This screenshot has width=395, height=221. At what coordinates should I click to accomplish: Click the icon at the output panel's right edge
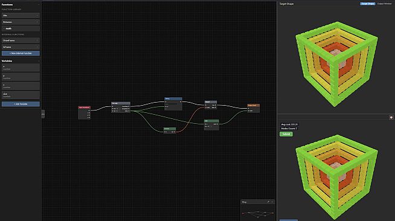pos(391,117)
